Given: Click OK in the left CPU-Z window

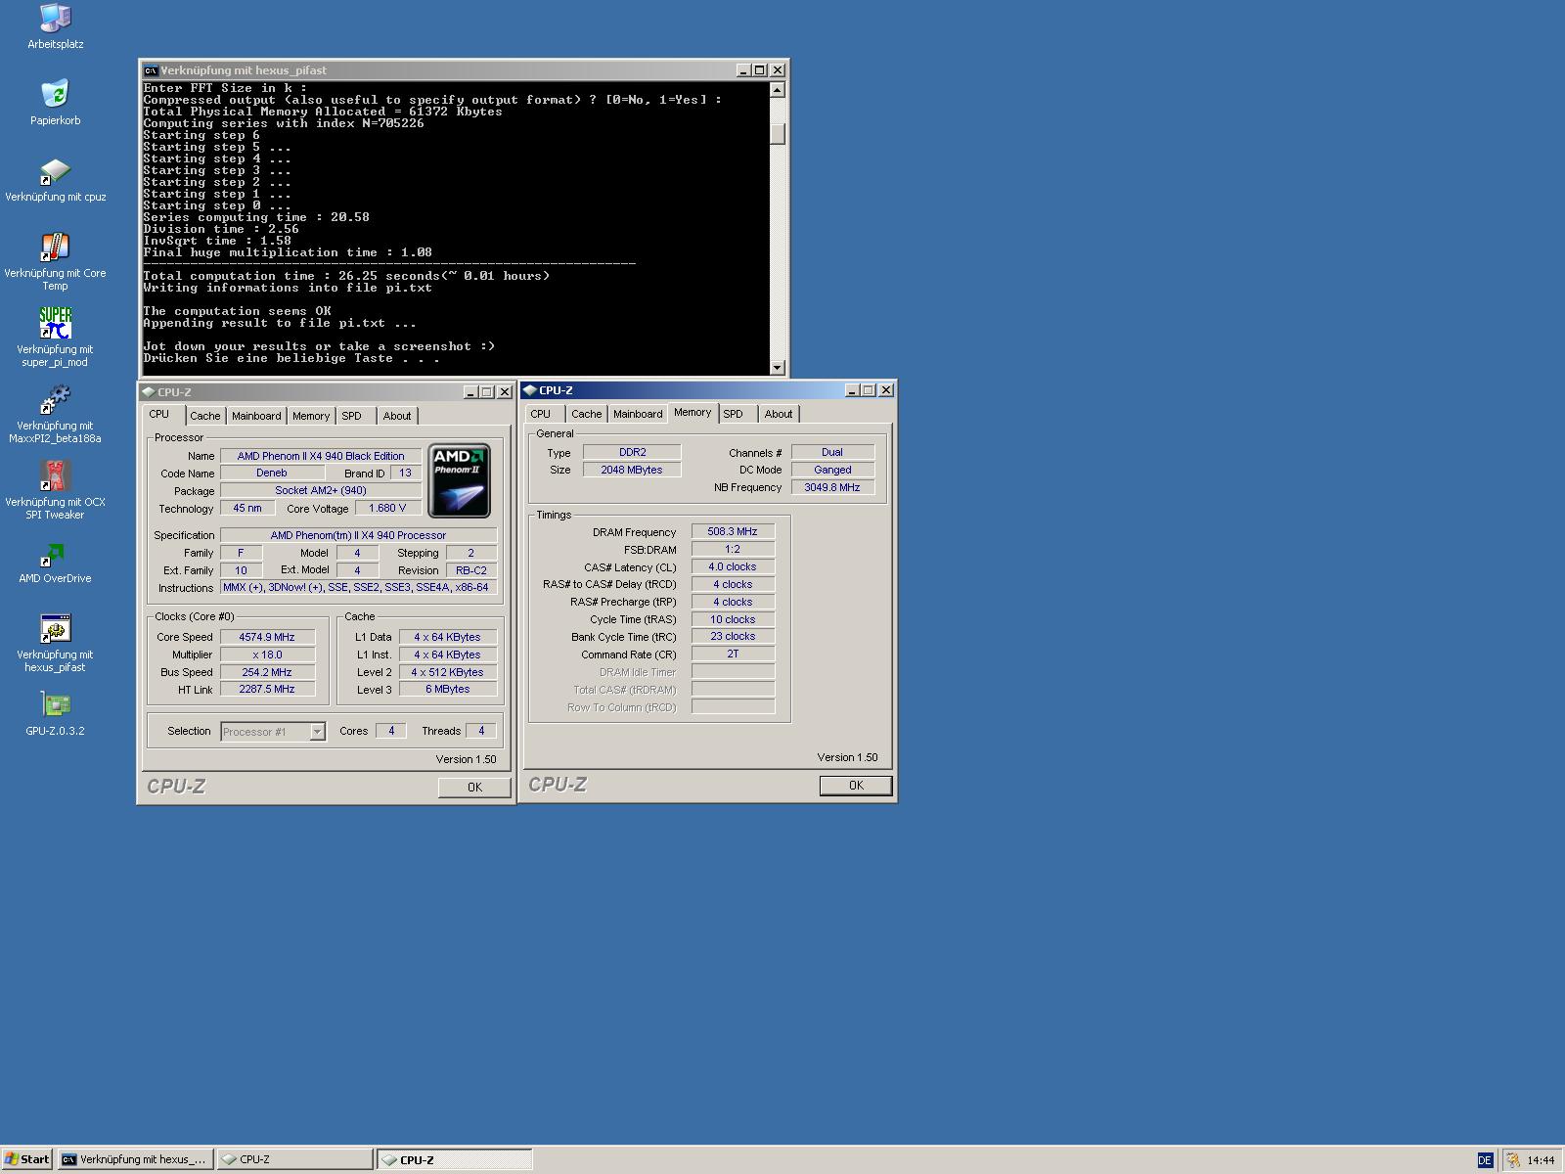Looking at the screenshot, I should click(474, 788).
